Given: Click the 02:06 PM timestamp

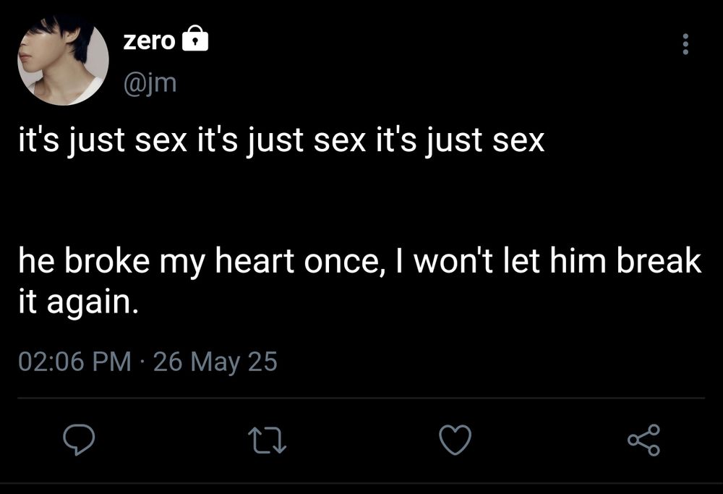Looking at the screenshot, I should coord(74,361).
